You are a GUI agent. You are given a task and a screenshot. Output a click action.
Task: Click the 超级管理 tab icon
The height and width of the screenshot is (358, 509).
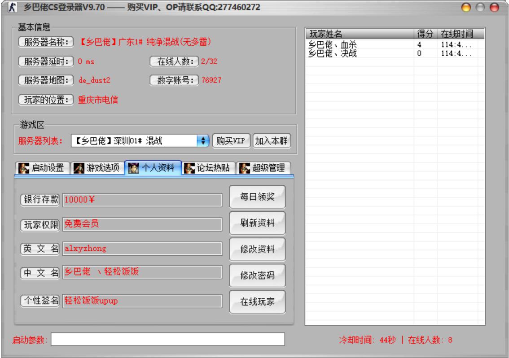244,168
